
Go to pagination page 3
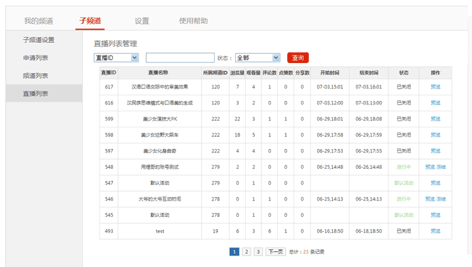[x=258, y=251]
